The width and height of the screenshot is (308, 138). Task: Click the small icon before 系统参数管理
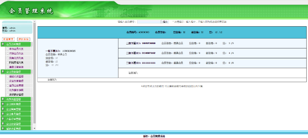coord(8,94)
